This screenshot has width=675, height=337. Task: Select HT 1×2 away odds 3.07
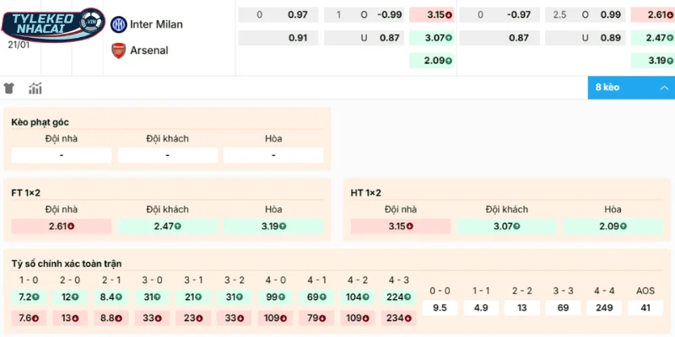tap(506, 227)
